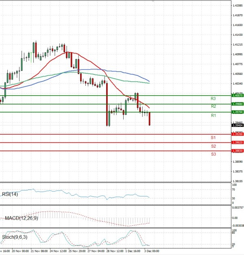
Task: Click the black current price tag 1.39404
Action: (237, 125)
